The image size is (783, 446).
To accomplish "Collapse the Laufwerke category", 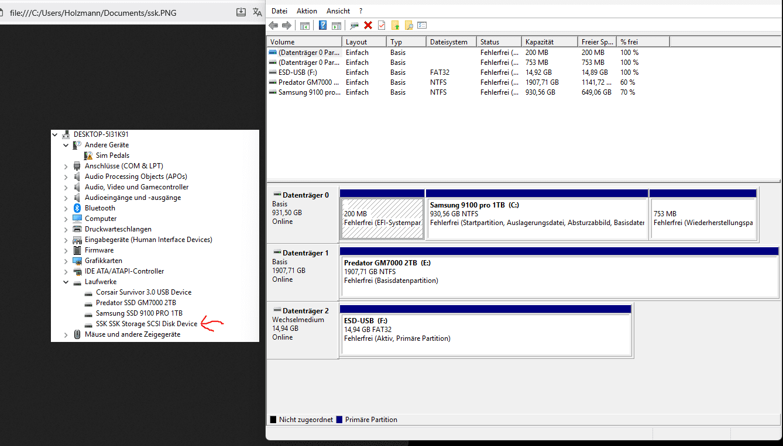I will [x=66, y=282].
